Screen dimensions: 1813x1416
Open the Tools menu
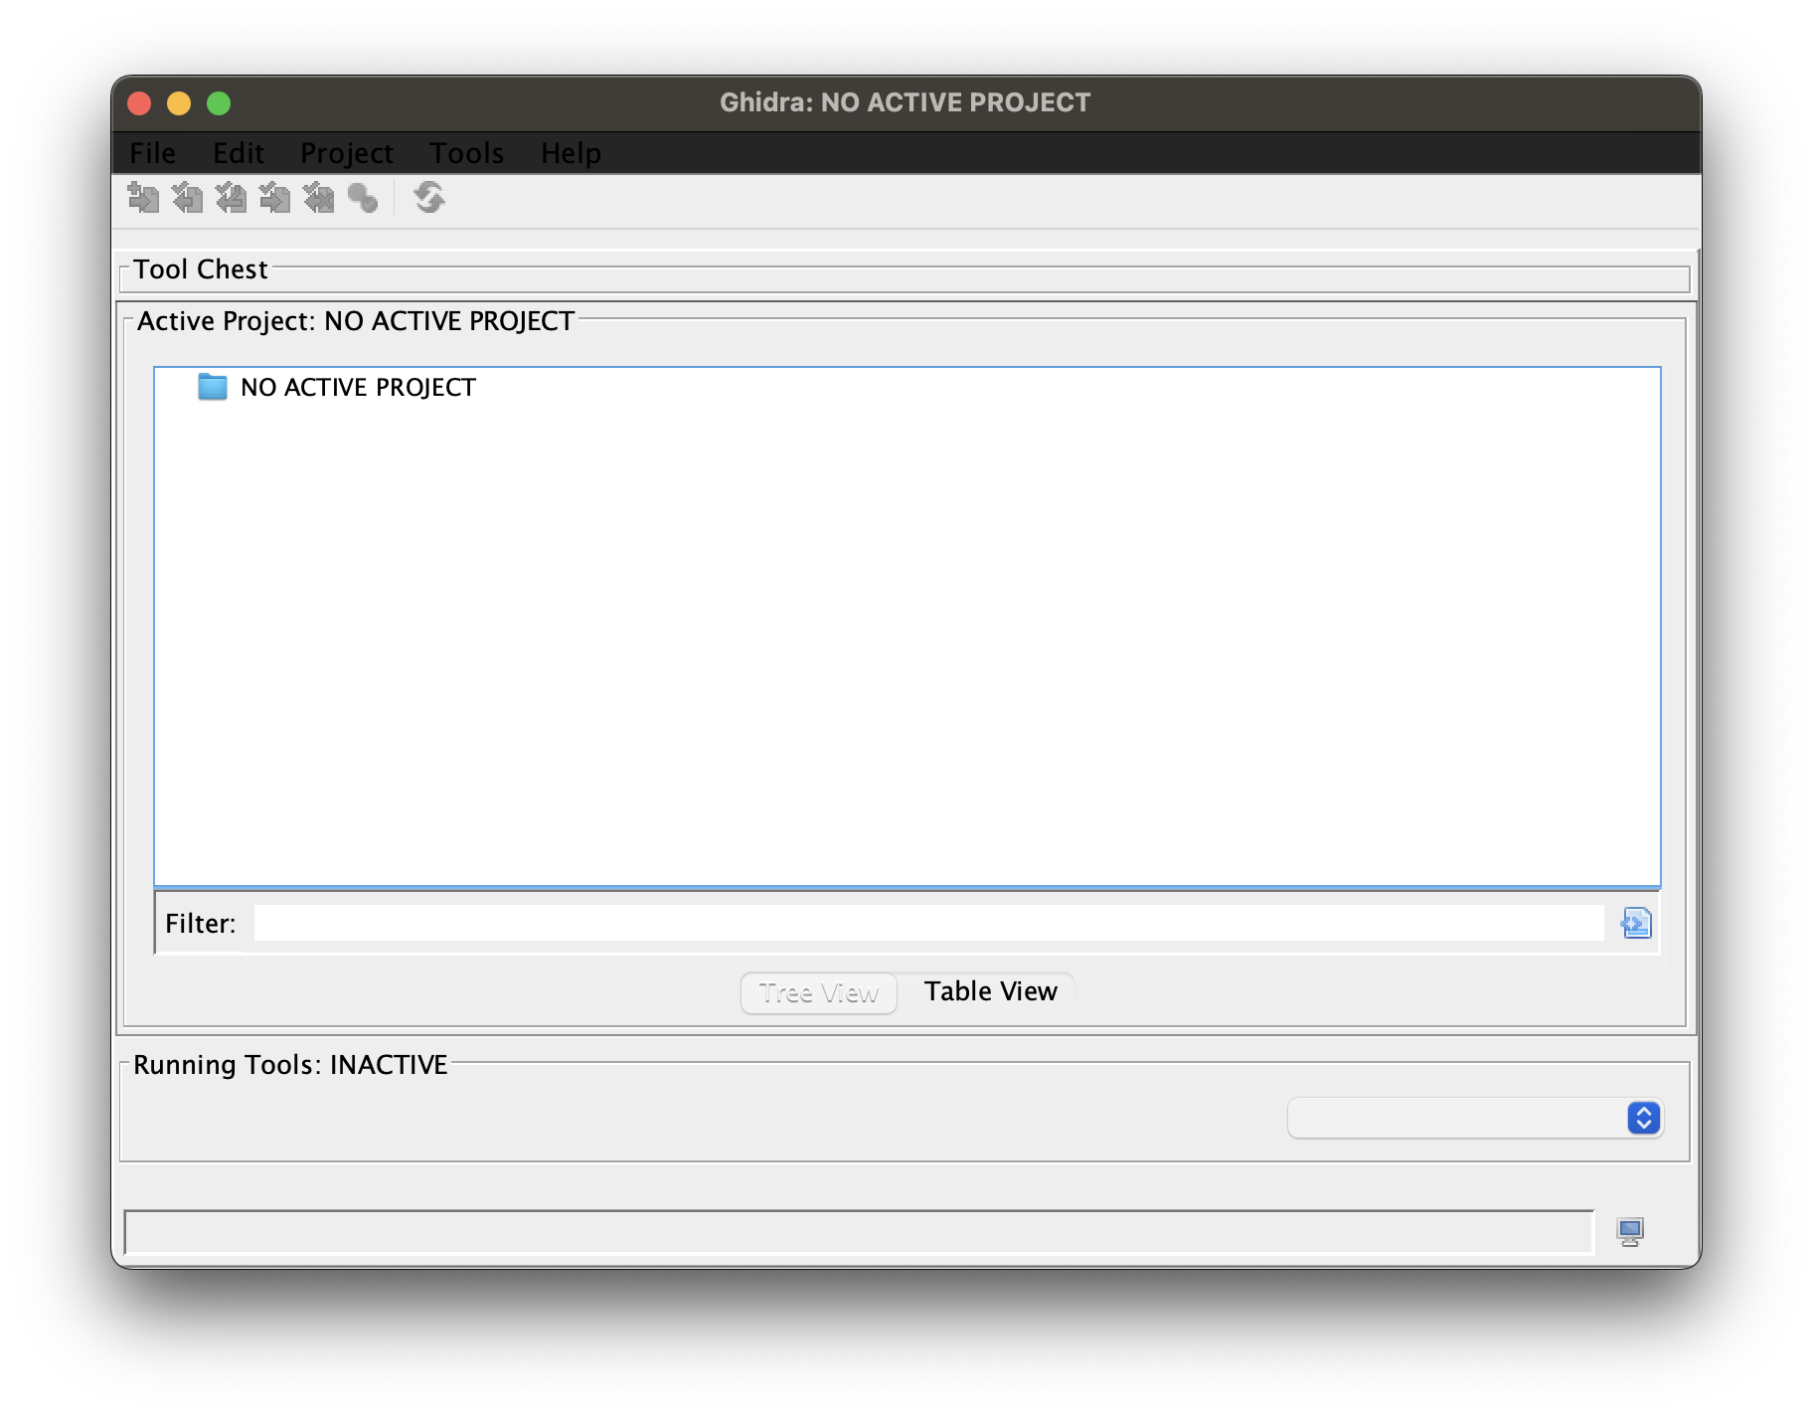pyautogui.click(x=466, y=153)
